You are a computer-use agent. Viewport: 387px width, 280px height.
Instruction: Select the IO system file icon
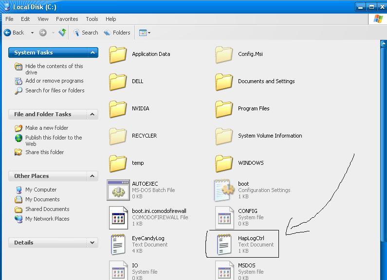click(x=118, y=270)
